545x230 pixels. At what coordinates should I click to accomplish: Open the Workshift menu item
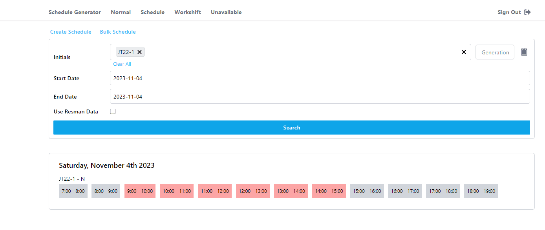(x=188, y=12)
